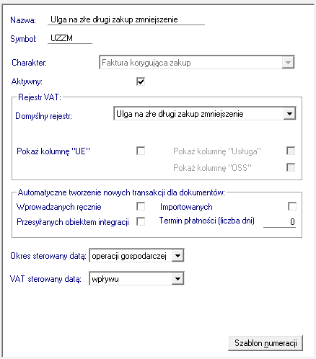Toggle the Aktywny checkbox
Viewport: 316px width, 359px height.
pos(141,81)
